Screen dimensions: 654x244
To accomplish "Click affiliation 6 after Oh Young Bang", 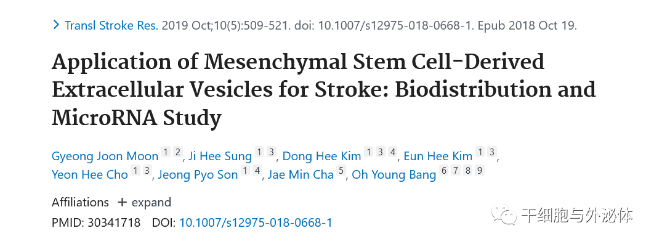I will (x=443, y=170).
